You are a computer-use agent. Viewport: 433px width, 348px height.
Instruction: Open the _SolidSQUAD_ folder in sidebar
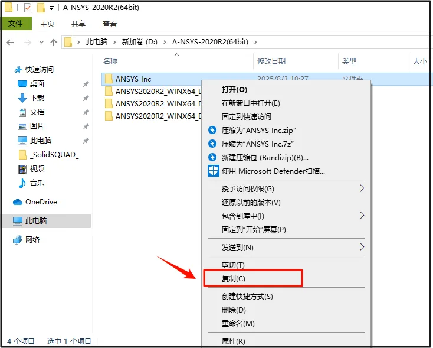tap(48, 155)
